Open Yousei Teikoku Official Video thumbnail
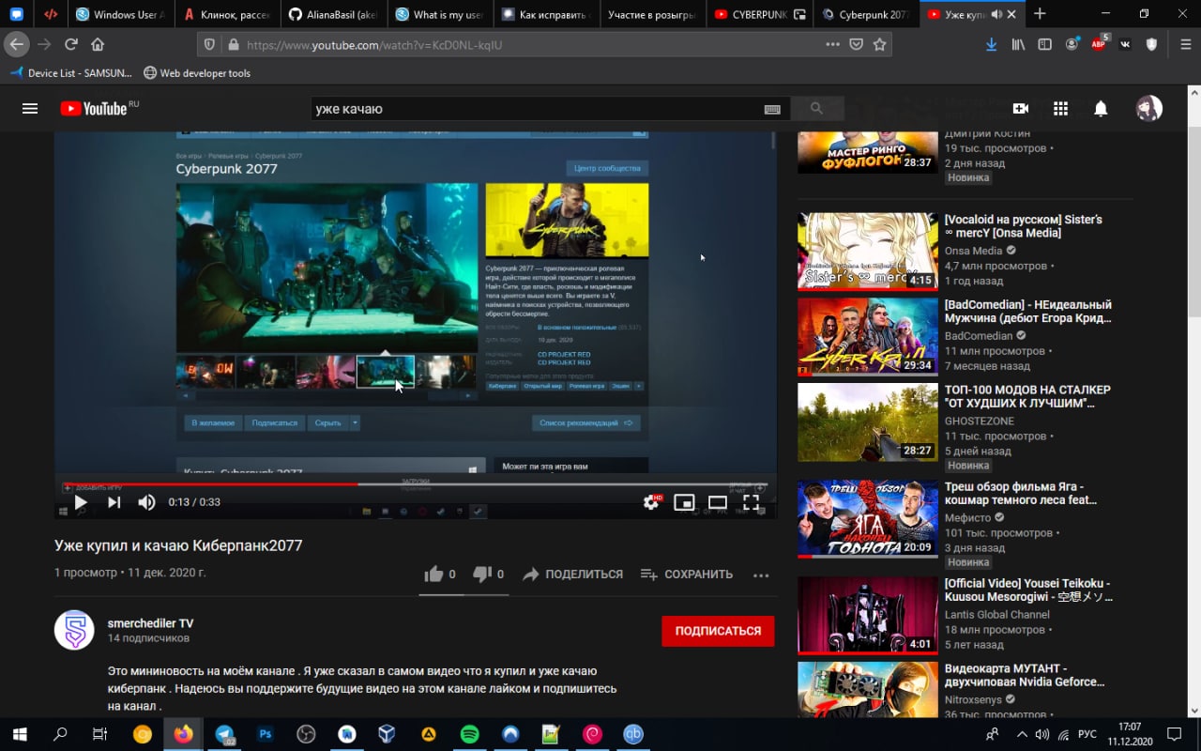Image resolution: width=1201 pixels, height=751 pixels. [x=868, y=616]
